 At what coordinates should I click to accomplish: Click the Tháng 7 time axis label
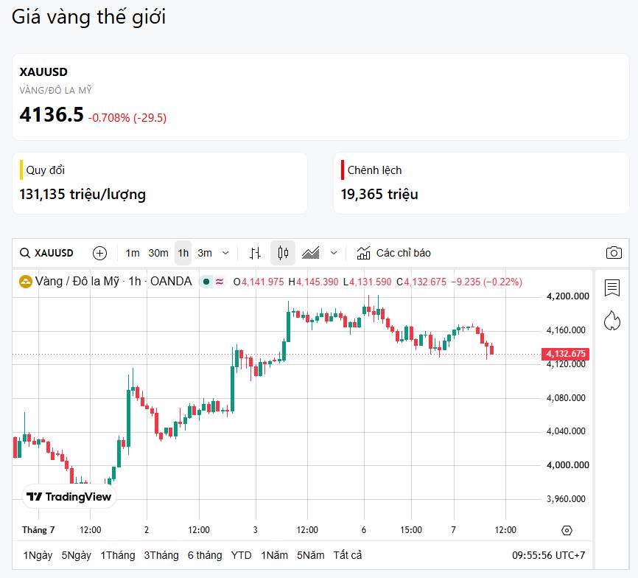click(38, 530)
